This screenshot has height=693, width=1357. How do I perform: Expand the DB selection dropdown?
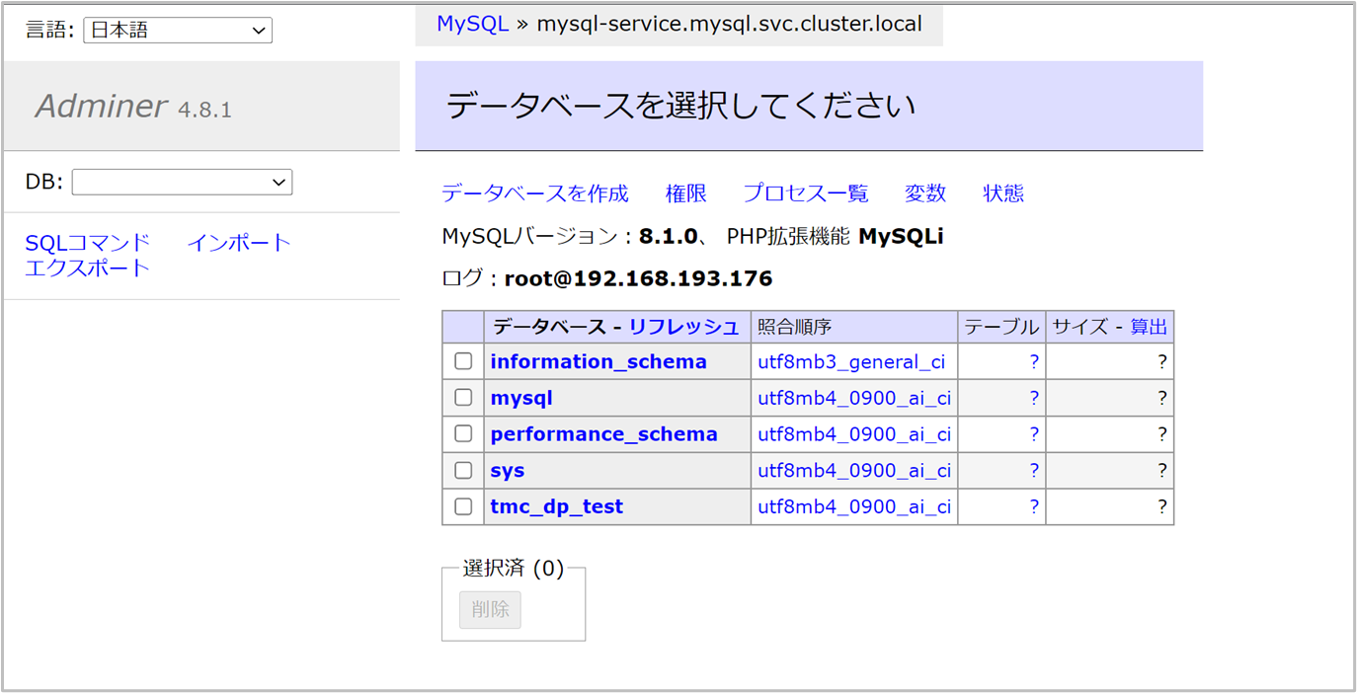[182, 183]
